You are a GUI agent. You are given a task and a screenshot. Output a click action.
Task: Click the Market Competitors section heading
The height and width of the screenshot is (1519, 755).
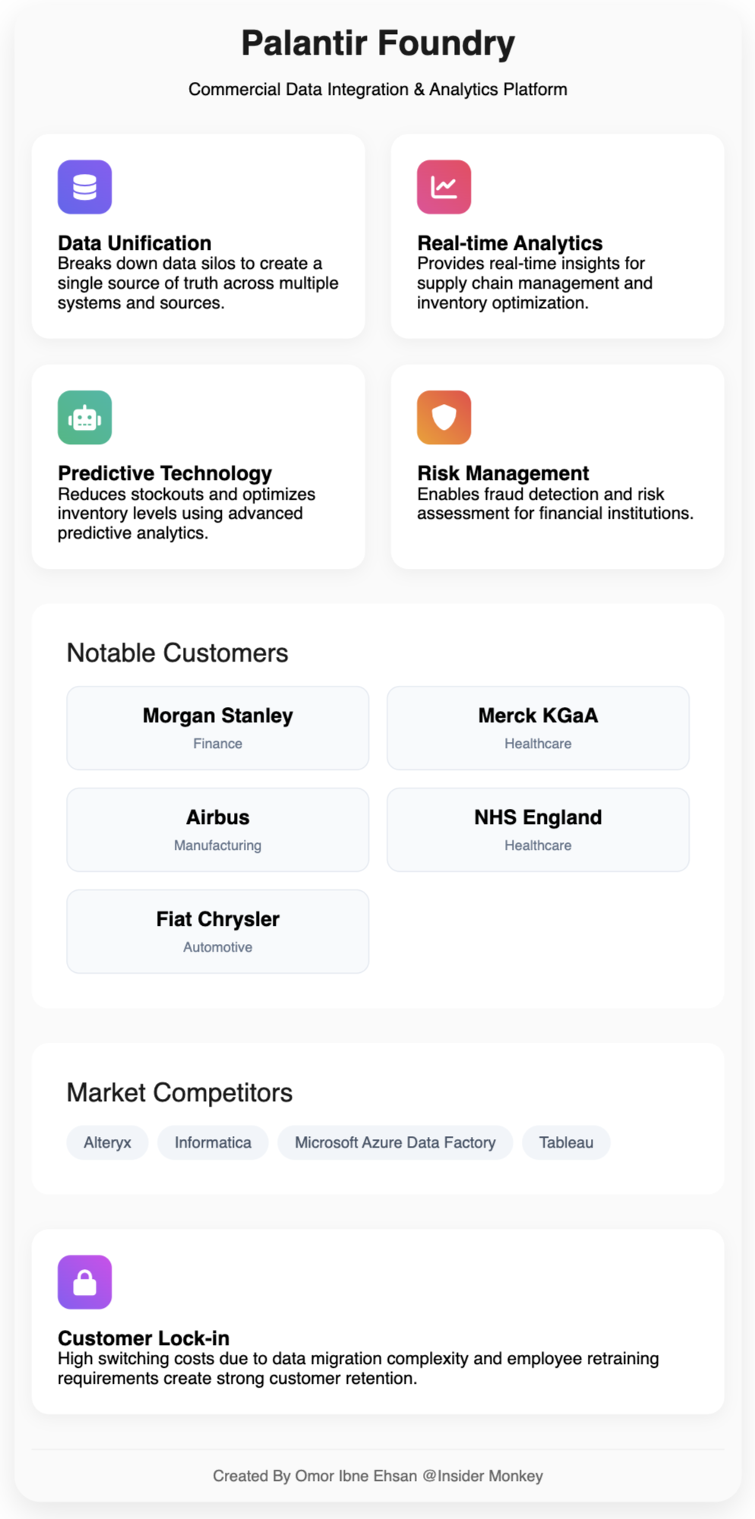(179, 1092)
